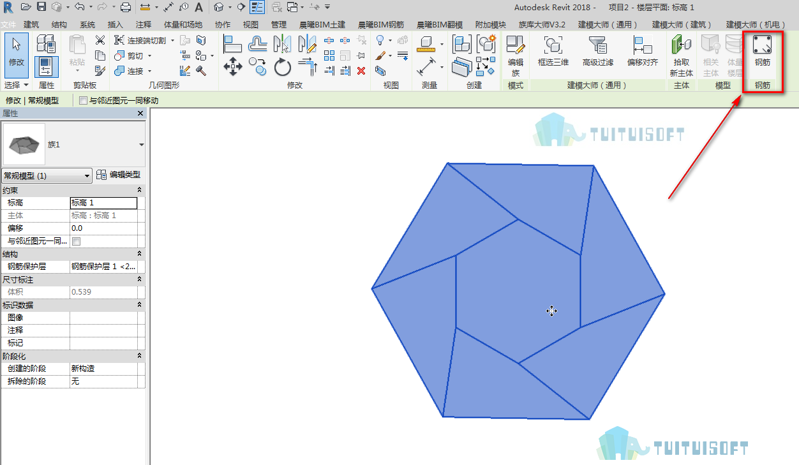Launch the 偏移对齐 offset align tool
The image size is (799, 465).
click(x=642, y=51)
